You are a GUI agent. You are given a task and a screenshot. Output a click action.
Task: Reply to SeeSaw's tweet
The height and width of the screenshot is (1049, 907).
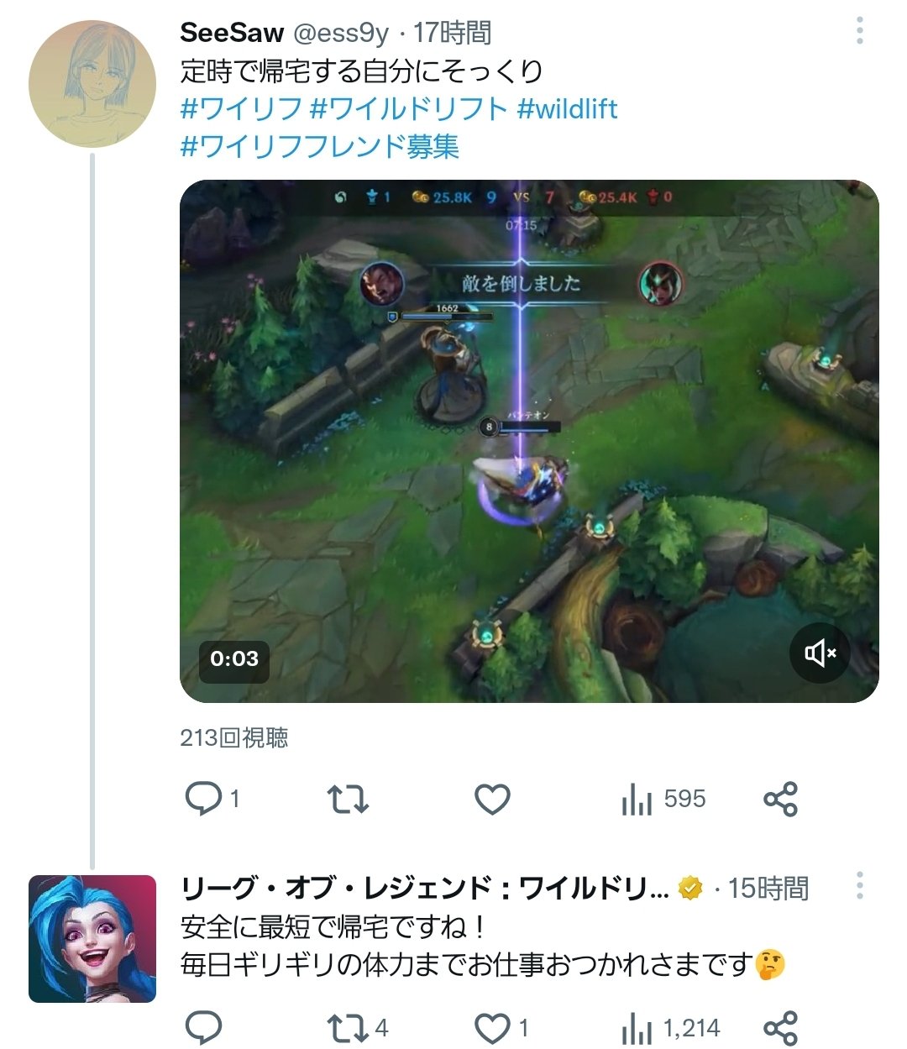coord(212,799)
